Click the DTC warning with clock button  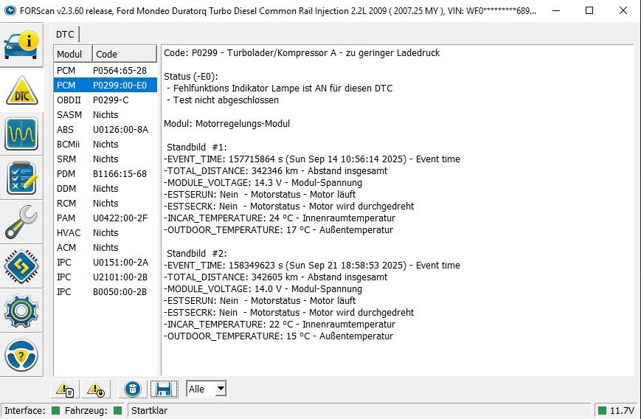click(x=96, y=389)
